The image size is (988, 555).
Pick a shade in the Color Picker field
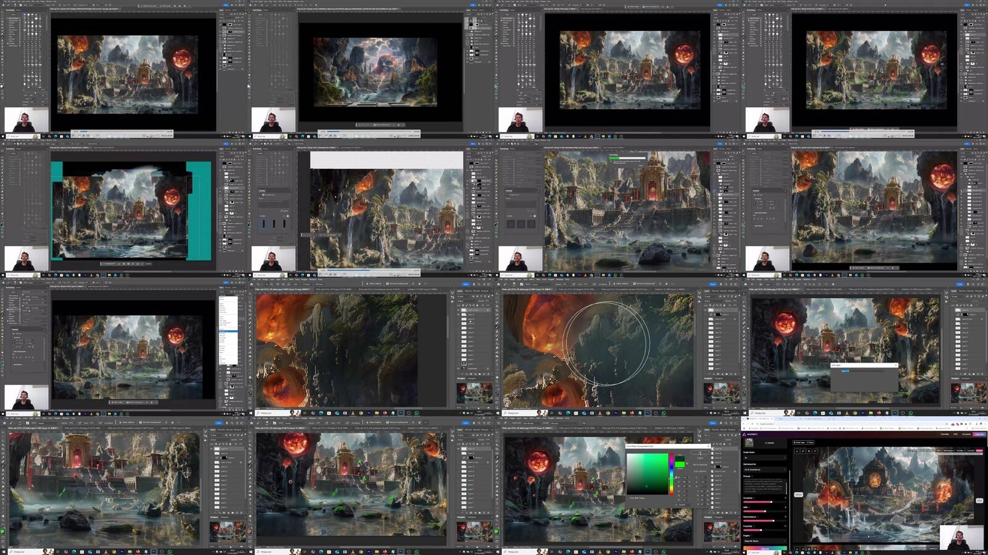648,474
